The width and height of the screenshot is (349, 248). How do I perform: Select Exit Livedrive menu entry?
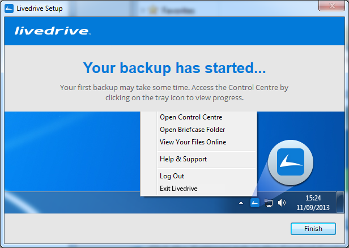pyautogui.click(x=178, y=189)
